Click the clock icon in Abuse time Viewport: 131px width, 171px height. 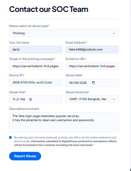30,99
